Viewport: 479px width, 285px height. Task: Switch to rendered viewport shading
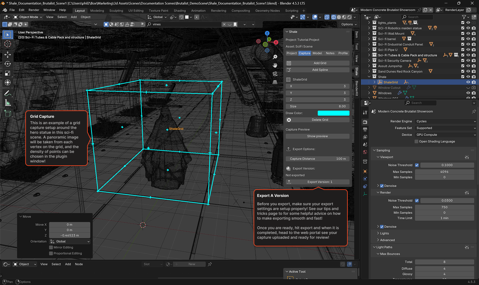(x=349, y=17)
